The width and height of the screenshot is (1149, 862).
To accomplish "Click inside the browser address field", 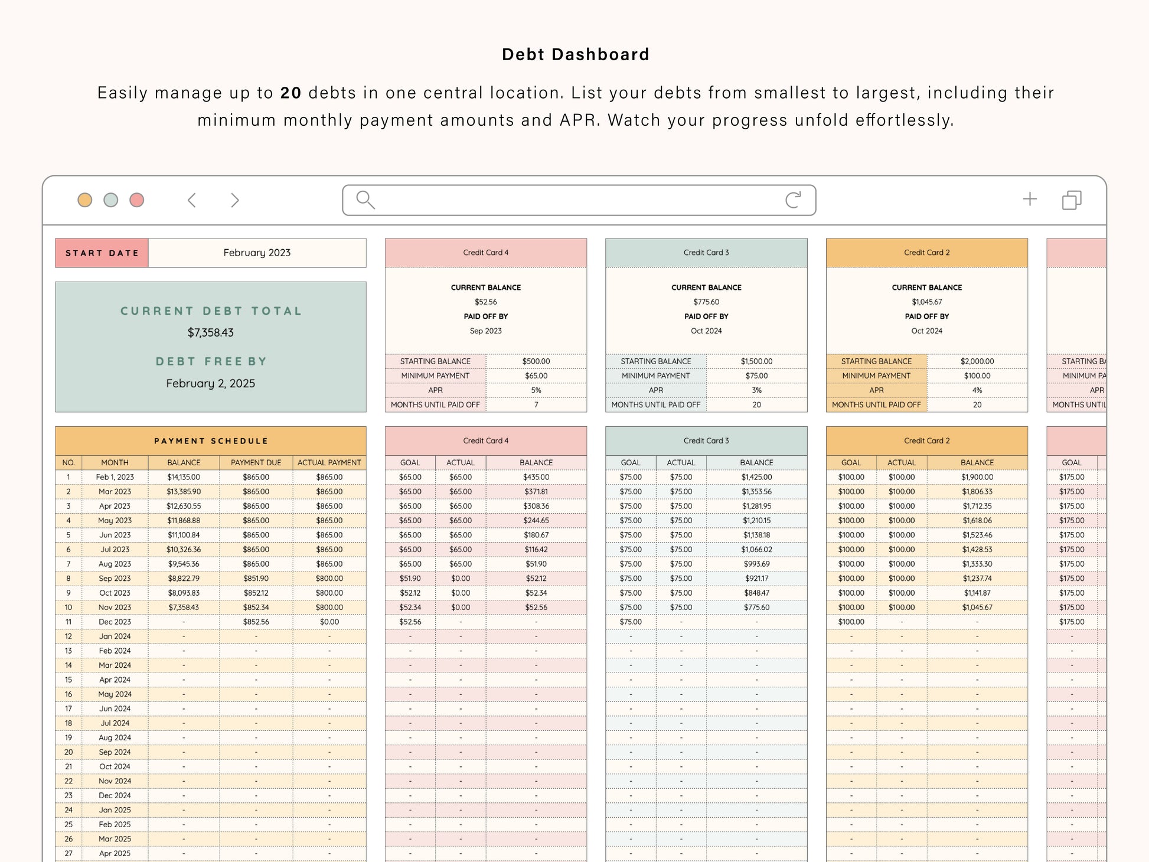I will point(579,200).
